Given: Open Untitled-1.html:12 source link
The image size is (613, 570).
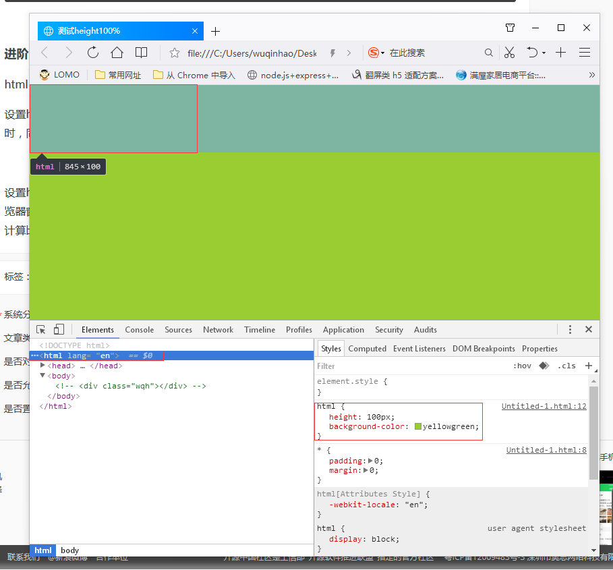Looking at the screenshot, I should click(544, 406).
